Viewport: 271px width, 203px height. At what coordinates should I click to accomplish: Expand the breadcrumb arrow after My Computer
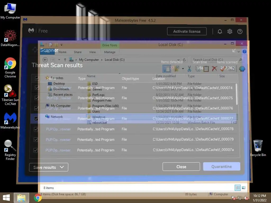point(102,60)
